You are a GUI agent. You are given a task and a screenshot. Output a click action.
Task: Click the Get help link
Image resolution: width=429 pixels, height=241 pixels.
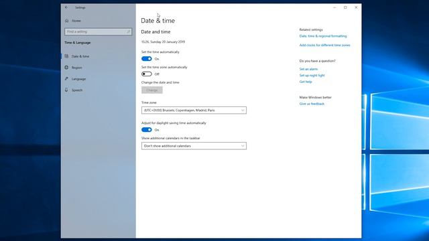pos(306,82)
